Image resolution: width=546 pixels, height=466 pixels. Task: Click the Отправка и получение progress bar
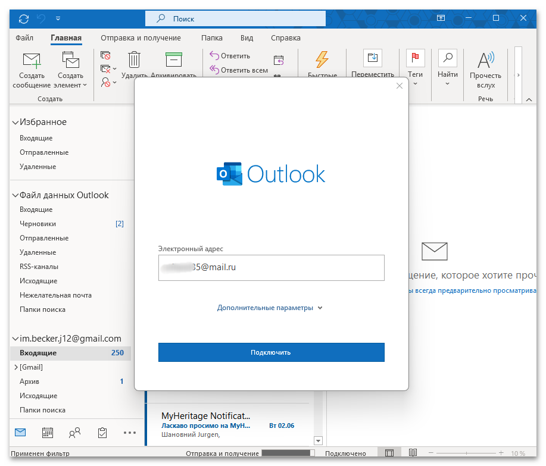288,453
